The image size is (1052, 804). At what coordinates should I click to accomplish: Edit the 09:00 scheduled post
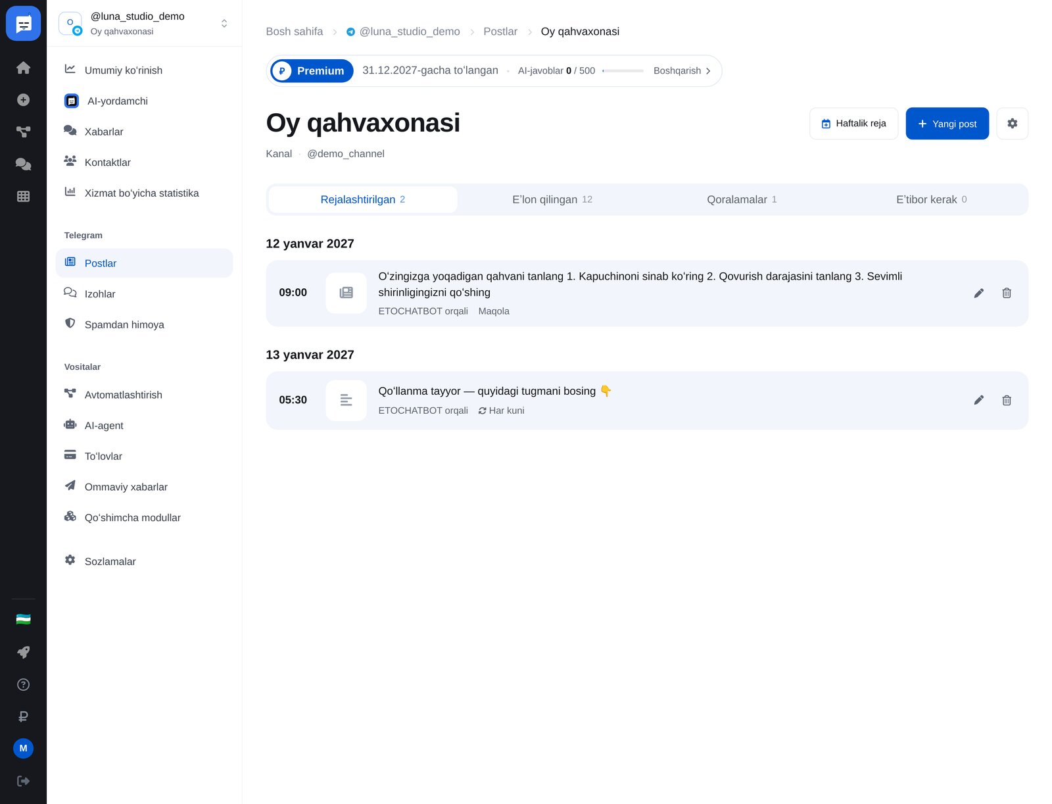click(x=978, y=293)
